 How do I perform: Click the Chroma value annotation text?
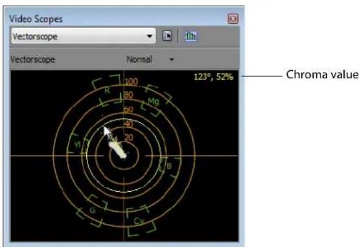(322, 74)
